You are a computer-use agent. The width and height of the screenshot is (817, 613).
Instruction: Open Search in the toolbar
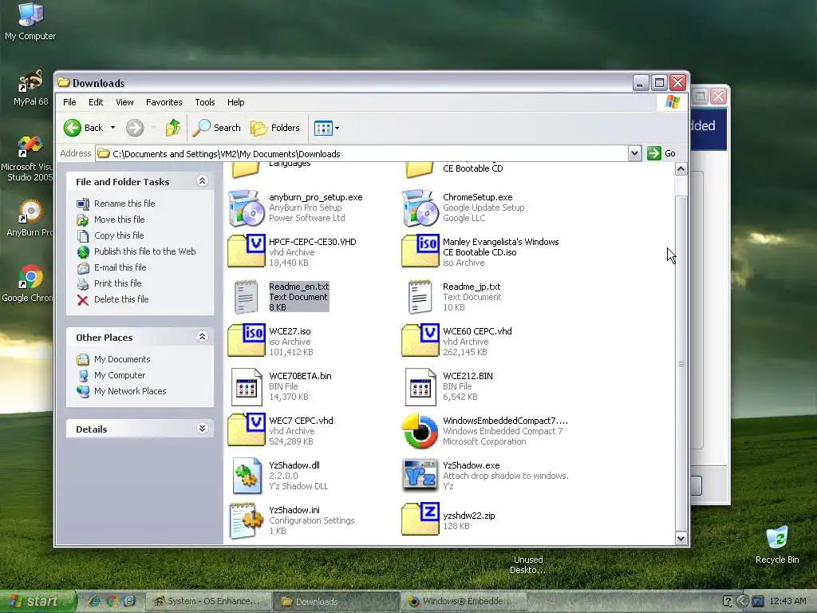click(x=217, y=128)
